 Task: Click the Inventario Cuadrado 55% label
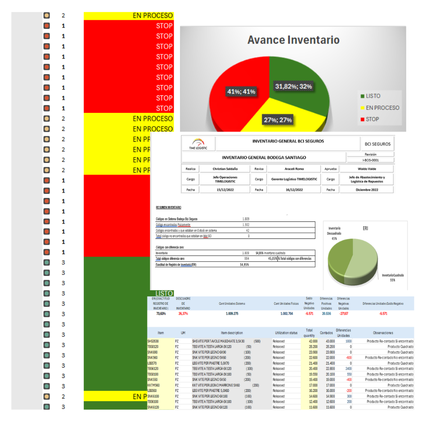tap(390, 277)
